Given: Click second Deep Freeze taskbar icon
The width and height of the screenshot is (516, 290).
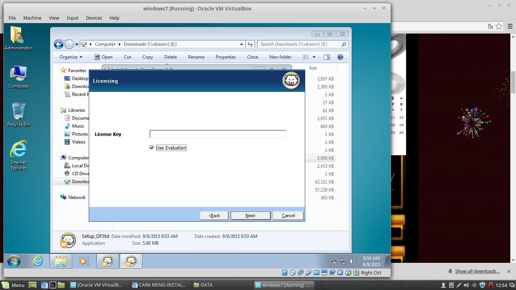Looking at the screenshot, I should point(131,261).
